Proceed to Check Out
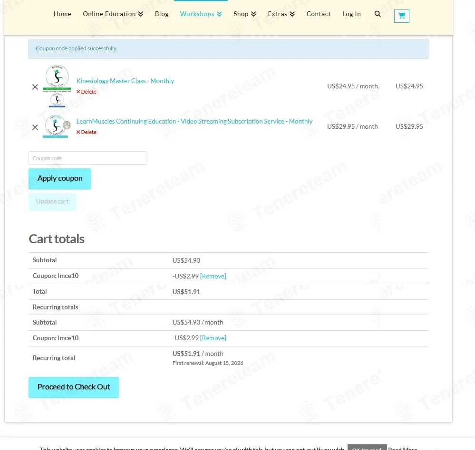Viewport: 475px width, 450px height. point(74,387)
